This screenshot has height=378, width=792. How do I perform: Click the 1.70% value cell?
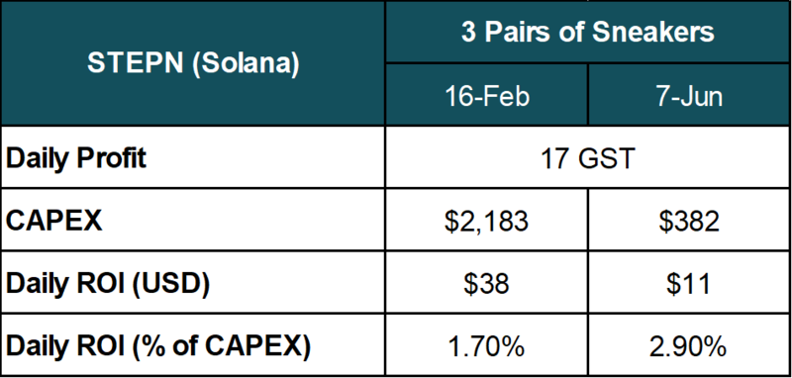(x=487, y=345)
